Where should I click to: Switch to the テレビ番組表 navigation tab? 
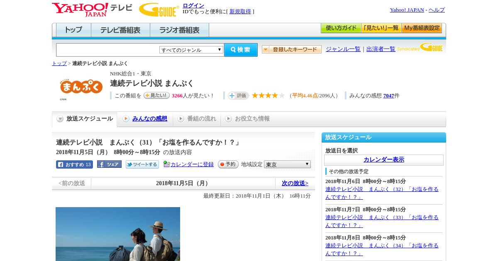(120, 30)
